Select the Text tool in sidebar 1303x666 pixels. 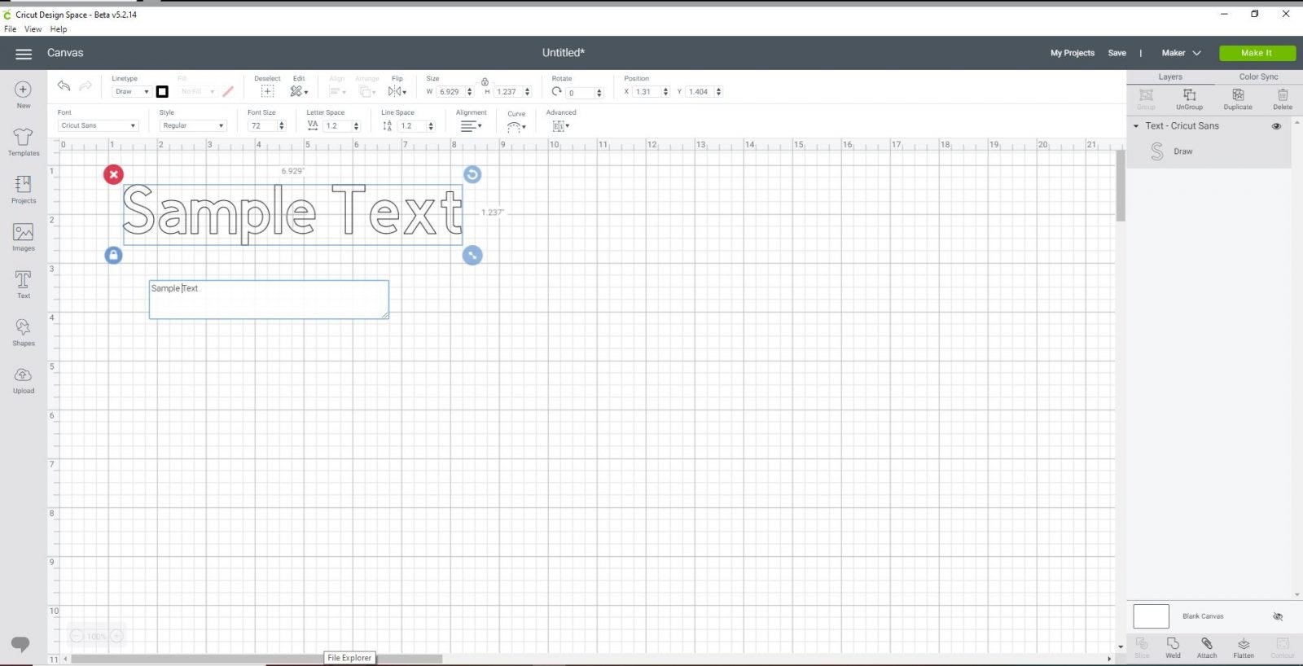pyautogui.click(x=24, y=284)
